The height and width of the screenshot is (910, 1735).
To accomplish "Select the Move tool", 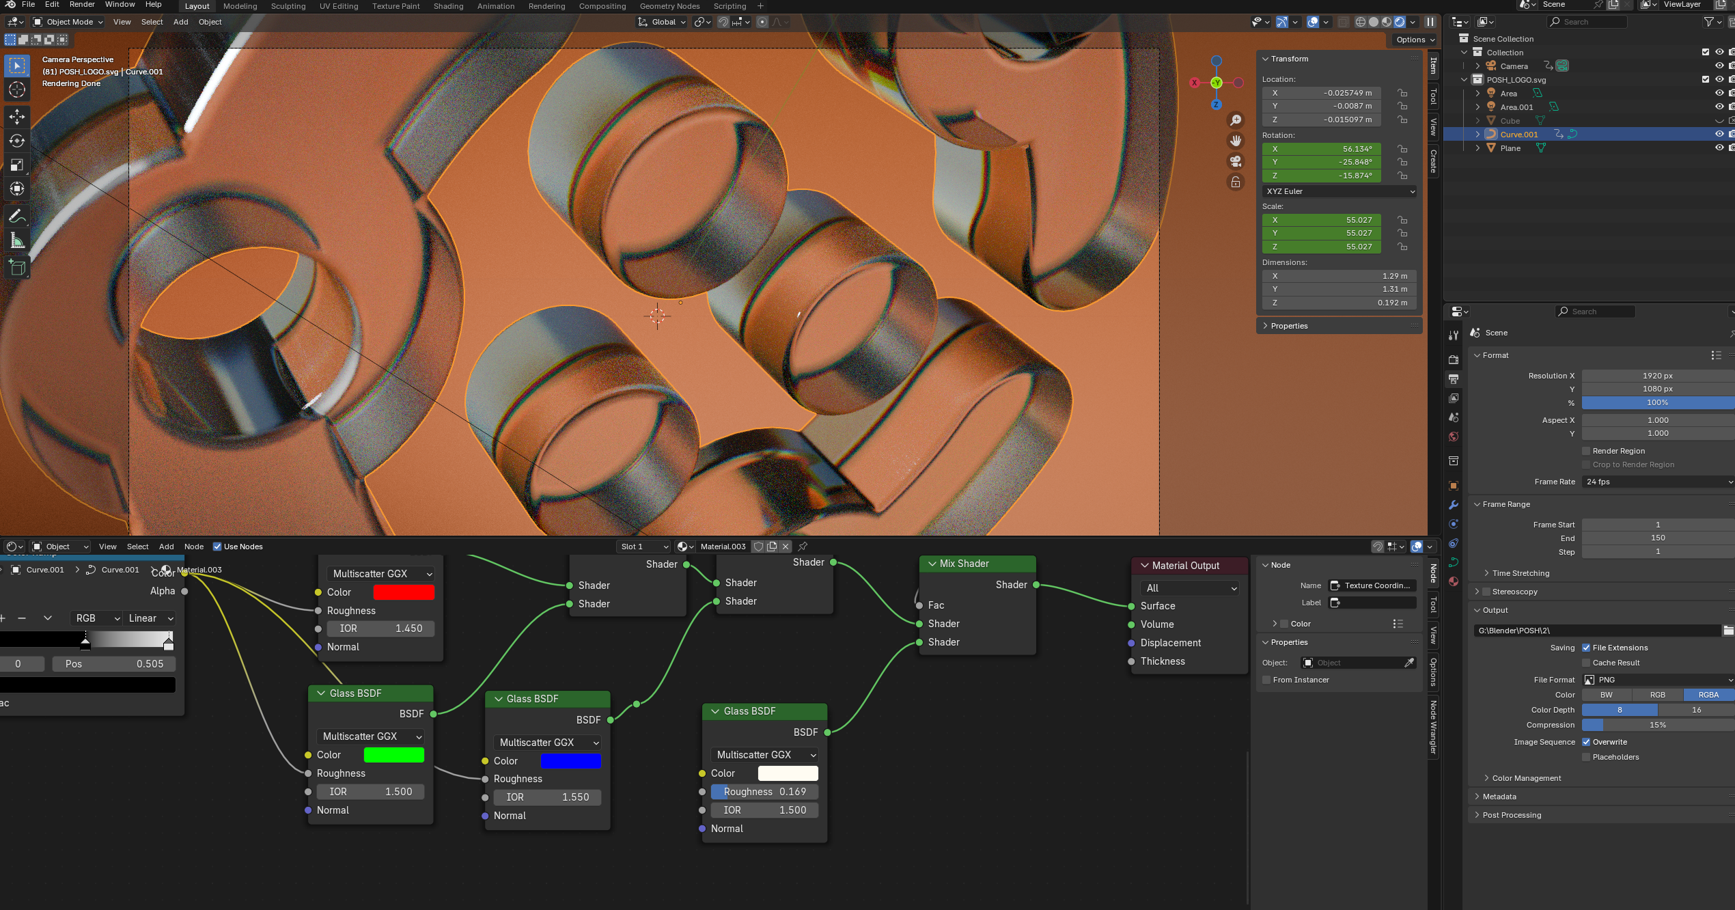I will pyautogui.click(x=17, y=117).
